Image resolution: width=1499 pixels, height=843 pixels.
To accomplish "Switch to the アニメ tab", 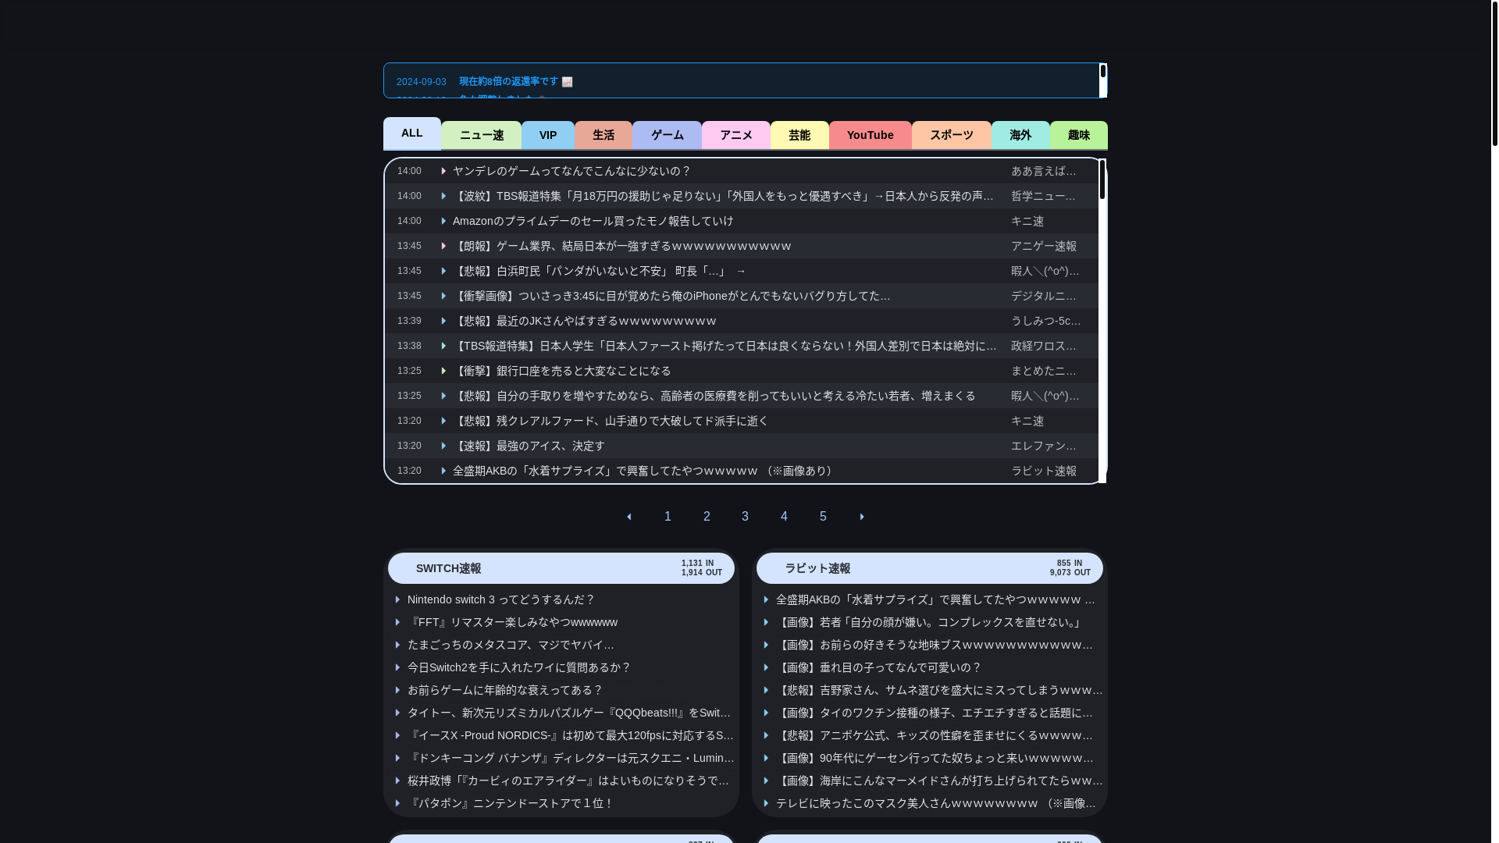I will (736, 135).
